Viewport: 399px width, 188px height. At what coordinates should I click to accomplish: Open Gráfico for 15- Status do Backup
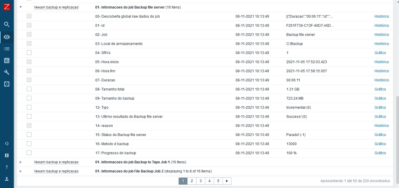380,135
